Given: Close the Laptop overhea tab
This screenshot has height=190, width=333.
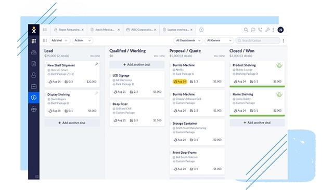Looking at the screenshot, I should click(191, 30).
